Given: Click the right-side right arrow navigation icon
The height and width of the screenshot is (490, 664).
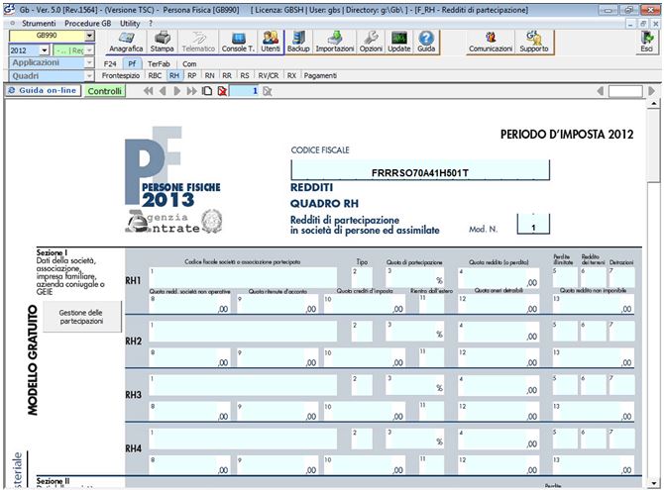Looking at the screenshot, I should (x=651, y=91).
